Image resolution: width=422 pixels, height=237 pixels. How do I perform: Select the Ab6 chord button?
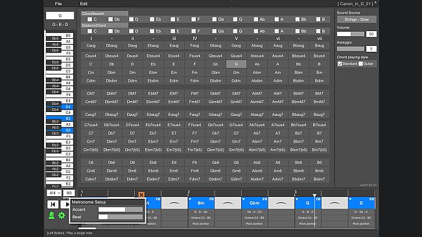pos(257,163)
